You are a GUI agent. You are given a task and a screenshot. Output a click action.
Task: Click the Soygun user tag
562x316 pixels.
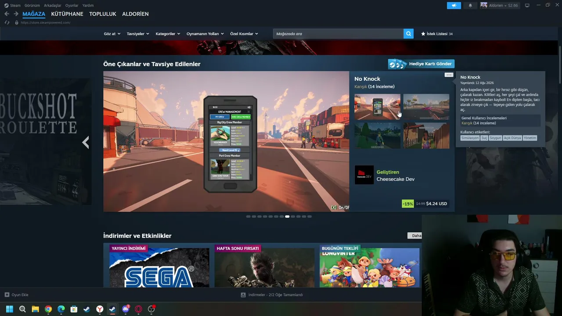[496, 138]
